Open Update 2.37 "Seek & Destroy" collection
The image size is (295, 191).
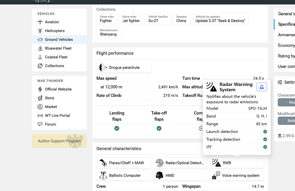(220, 19)
